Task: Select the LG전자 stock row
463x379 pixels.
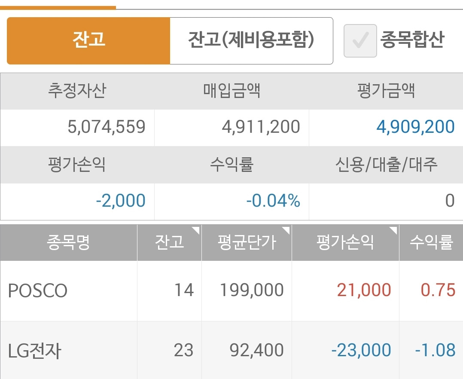Action: (x=35, y=351)
